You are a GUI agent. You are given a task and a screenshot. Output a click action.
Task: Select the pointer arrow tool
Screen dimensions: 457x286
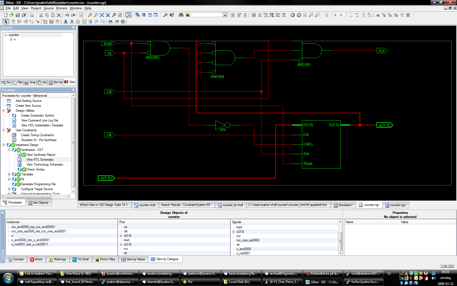tap(6, 22)
